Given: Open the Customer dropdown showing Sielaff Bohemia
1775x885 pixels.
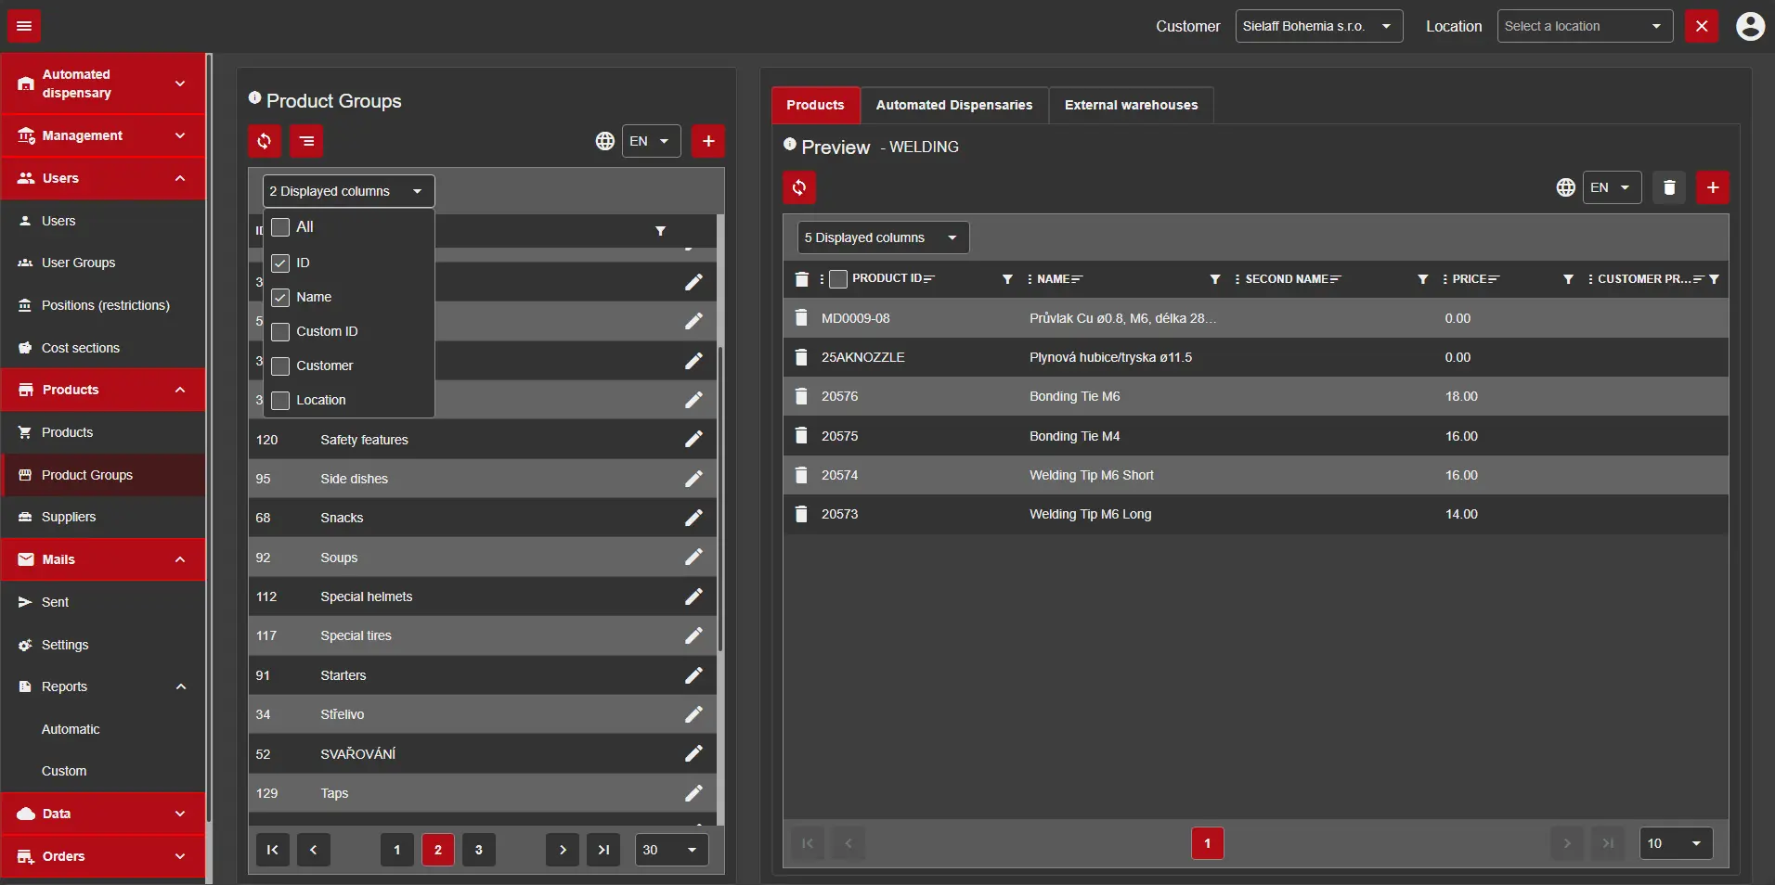Looking at the screenshot, I should pos(1317,26).
